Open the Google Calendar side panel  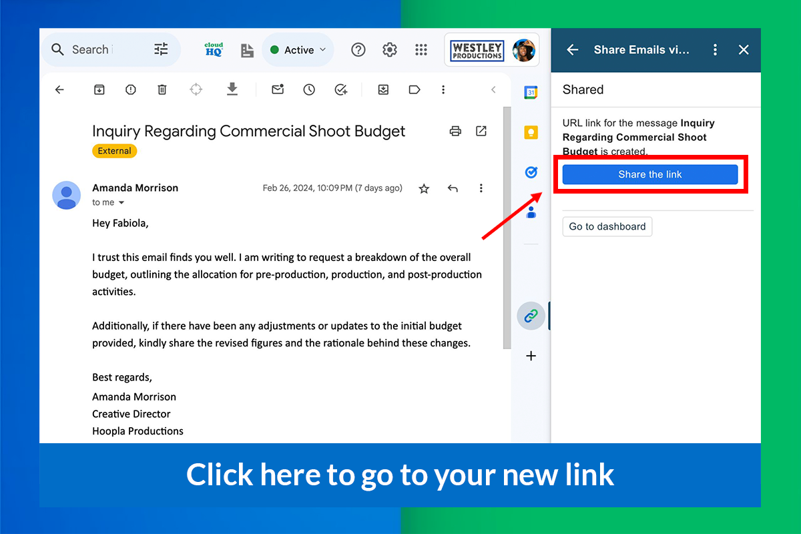pos(531,93)
